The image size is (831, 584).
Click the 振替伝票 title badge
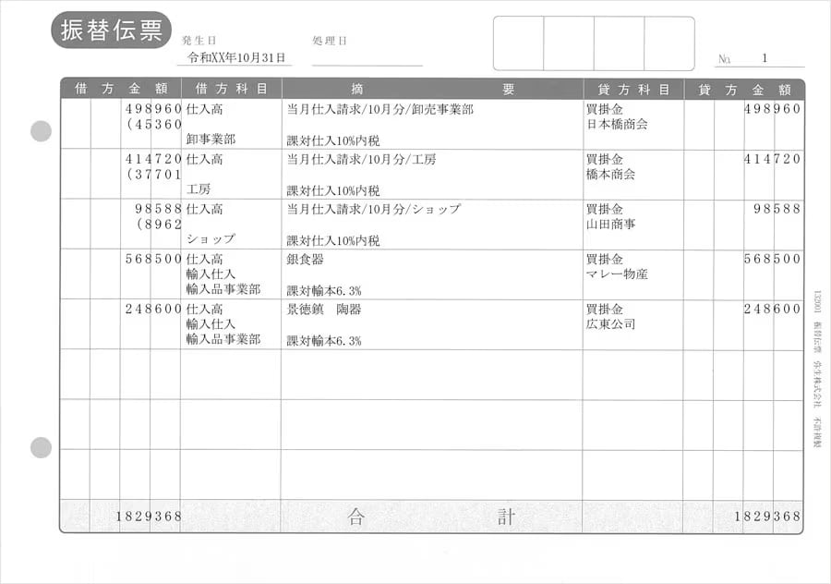(111, 30)
